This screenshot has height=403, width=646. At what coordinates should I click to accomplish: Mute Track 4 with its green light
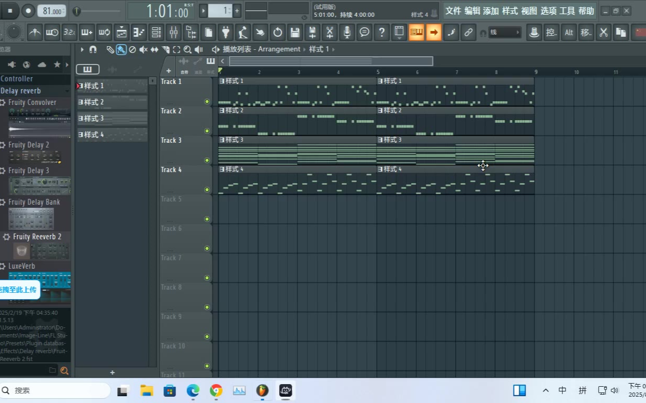(x=207, y=189)
